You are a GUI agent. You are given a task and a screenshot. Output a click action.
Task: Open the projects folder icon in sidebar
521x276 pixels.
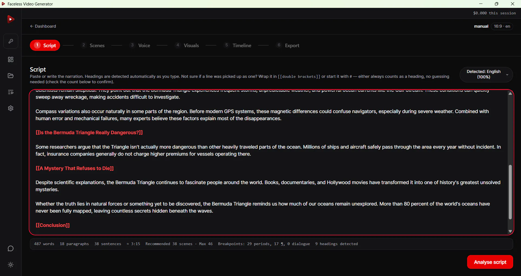[x=11, y=76]
